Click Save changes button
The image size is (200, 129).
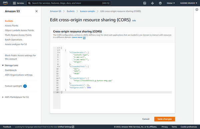pyautogui.click(x=165, y=119)
